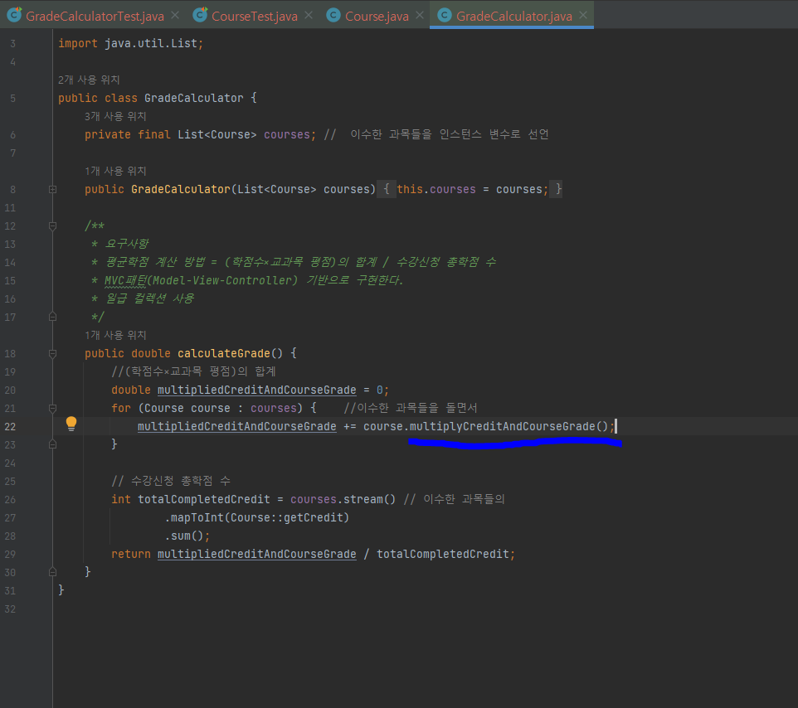The width and height of the screenshot is (798, 708).
Task: Click the method name calculateGrade on line 18
Action: [x=224, y=353]
